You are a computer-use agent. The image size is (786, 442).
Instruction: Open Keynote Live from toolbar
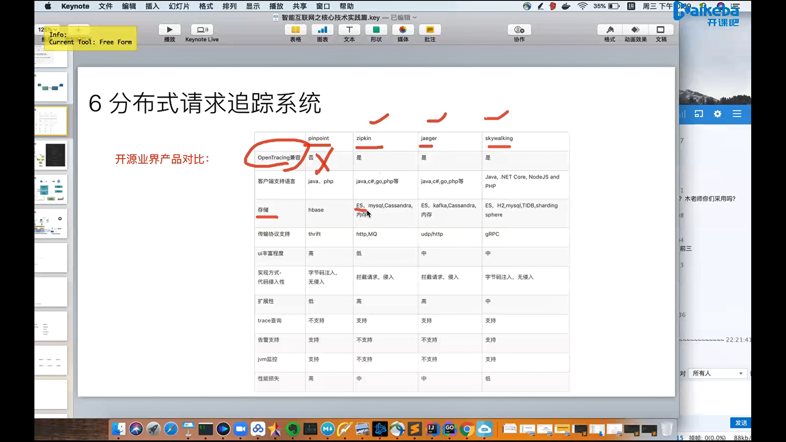(202, 30)
